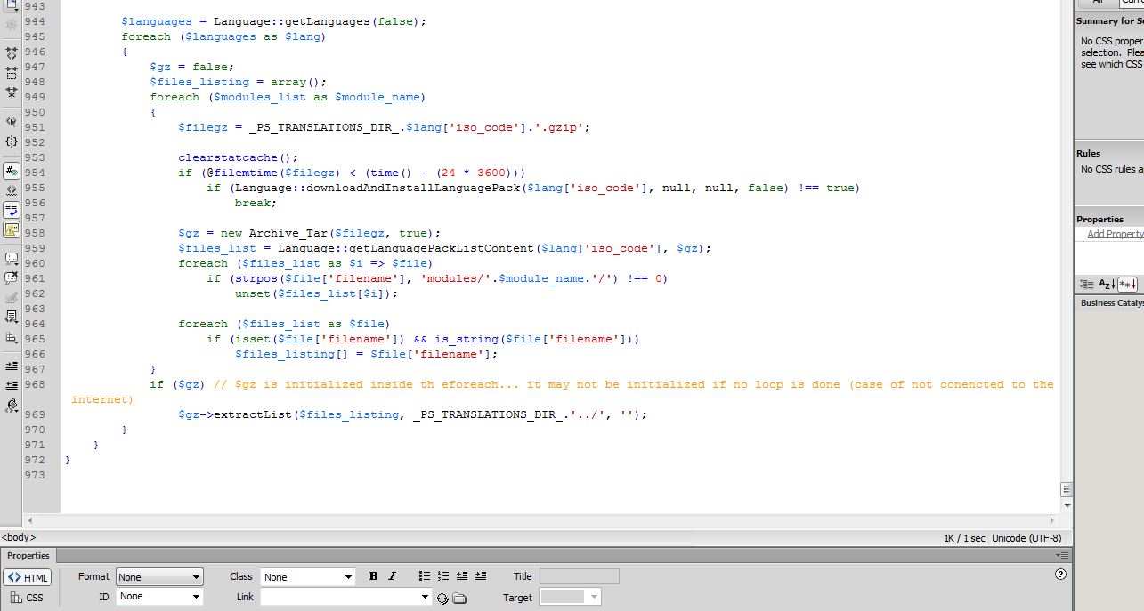The width and height of the screenshot is (1144, 611).
Task: Click the split-view handle above scrollbar arrow
Action: [1067, 489]
